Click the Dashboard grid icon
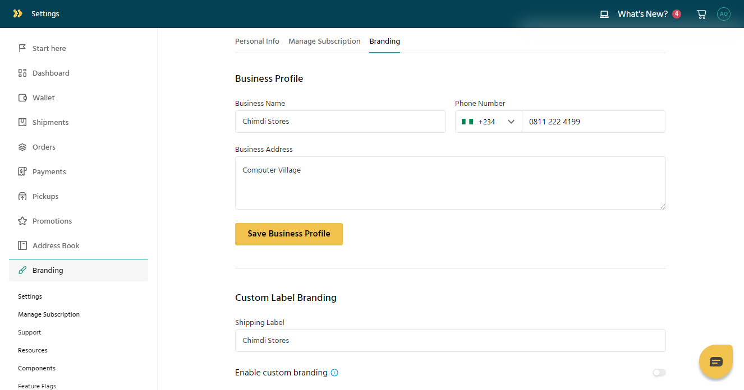 click(x=22, y=73)
